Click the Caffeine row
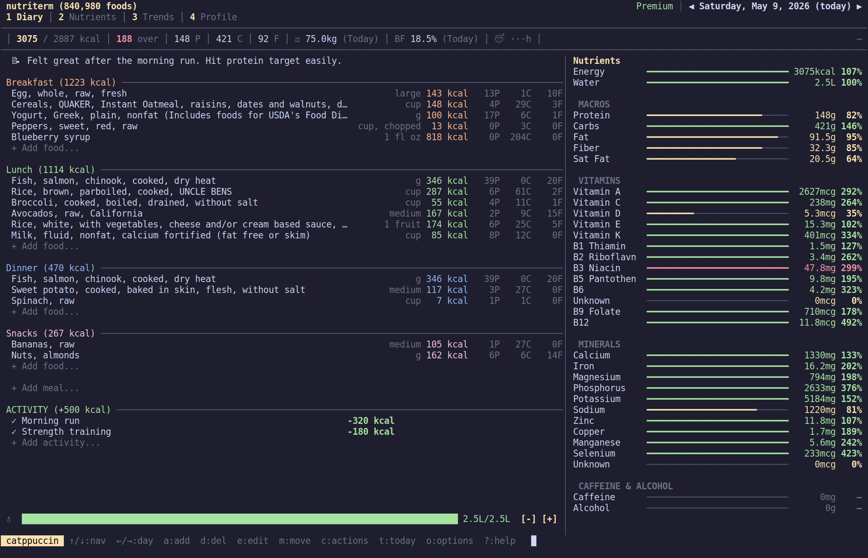This screenshot has height=558, width=868. pyautogui.click(x=717, y=497)
